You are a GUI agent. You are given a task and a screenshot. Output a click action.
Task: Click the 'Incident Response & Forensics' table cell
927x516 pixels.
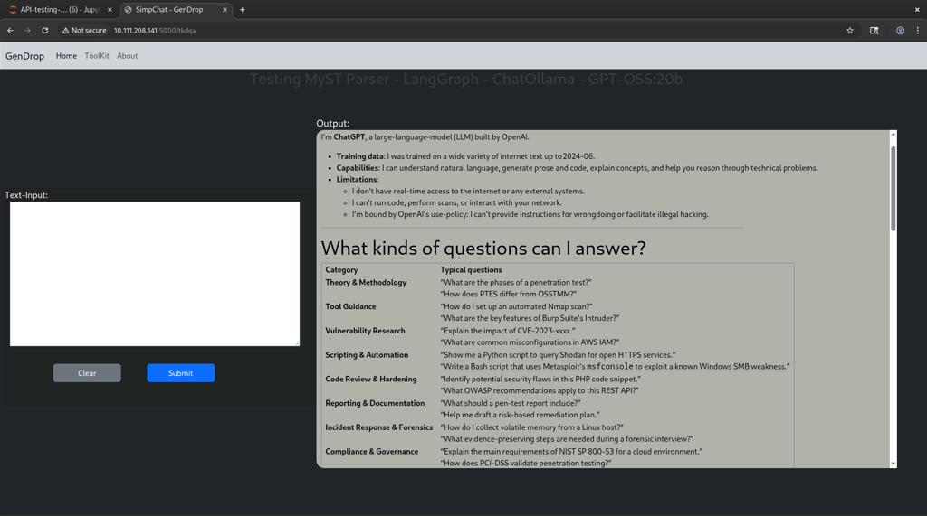(x=379, y=427)
